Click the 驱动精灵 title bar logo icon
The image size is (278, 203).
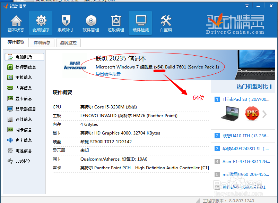[x=6, y=6]
